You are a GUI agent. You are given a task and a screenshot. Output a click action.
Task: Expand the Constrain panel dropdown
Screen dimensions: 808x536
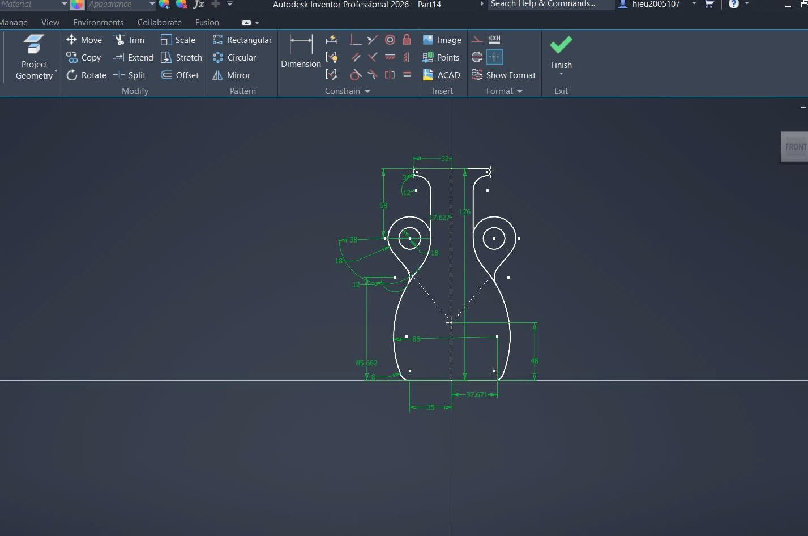point(367,91)
